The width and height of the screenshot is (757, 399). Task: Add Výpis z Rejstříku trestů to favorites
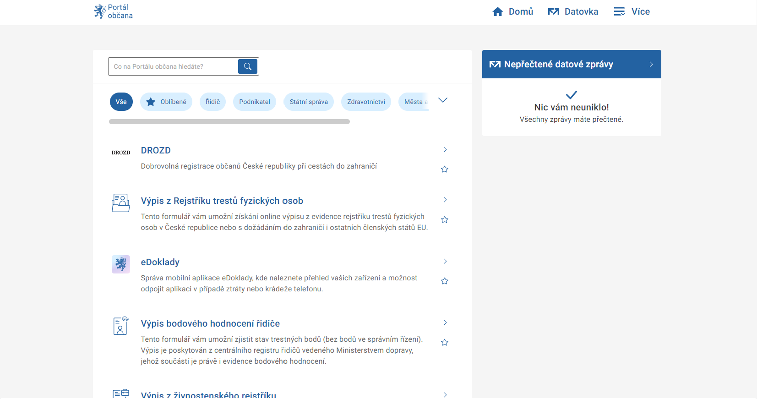445,220
